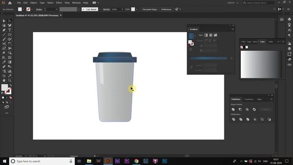Viewport: 293px width, 165px height.
Task: Click Minus Back pathfinder icon
Action: pyautogui.click(x=269, y=119)
